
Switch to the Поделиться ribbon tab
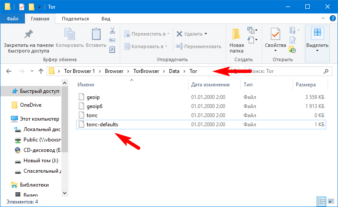tap(75, 19)
